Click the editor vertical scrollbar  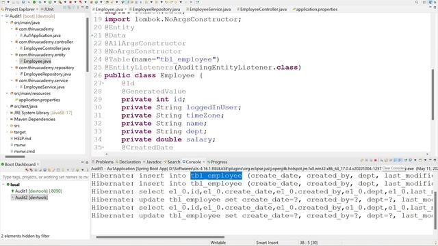tap(433, 95)
